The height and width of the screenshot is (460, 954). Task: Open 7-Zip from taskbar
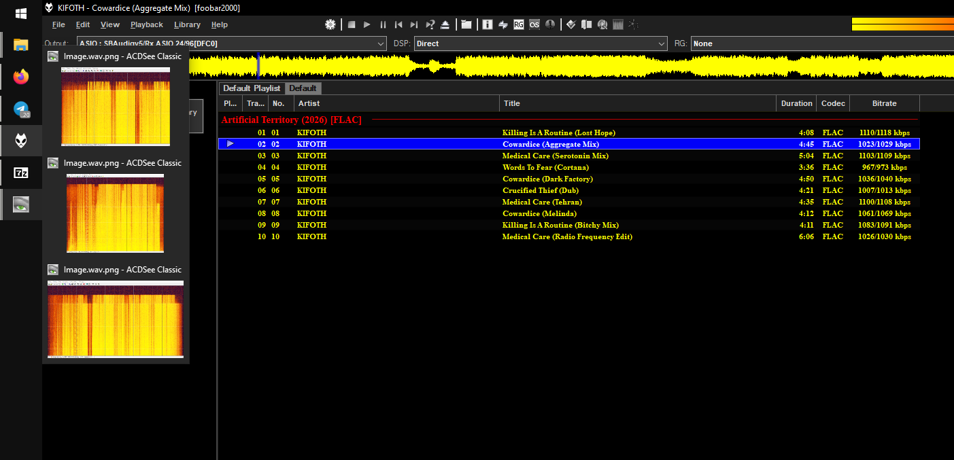pos(21,173)
